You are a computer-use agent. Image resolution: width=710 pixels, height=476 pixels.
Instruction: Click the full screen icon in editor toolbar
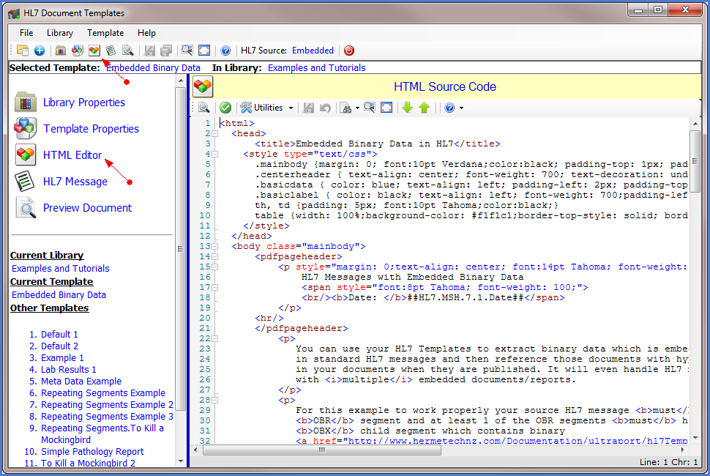[386, 108]
